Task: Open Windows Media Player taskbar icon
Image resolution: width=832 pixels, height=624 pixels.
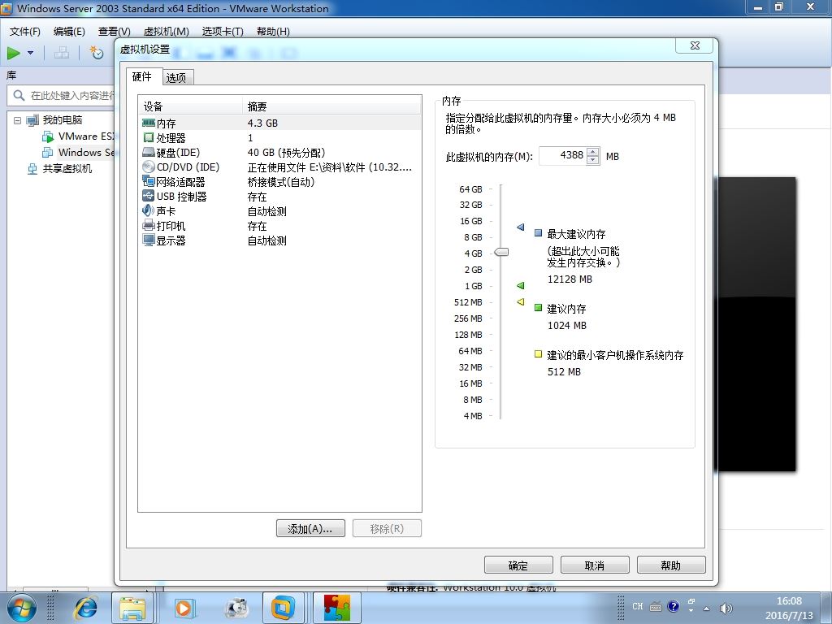Action: 184,608
